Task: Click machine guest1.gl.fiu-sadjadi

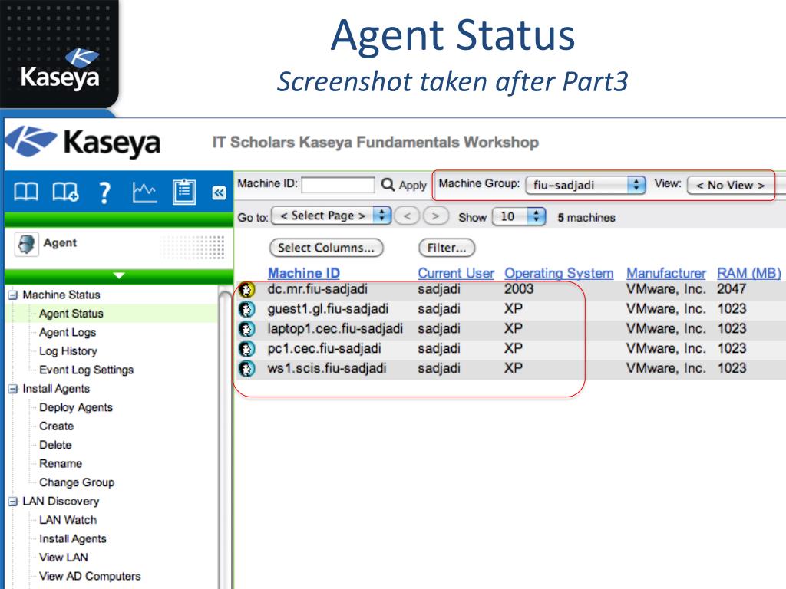Action: [x=328, y=309]
